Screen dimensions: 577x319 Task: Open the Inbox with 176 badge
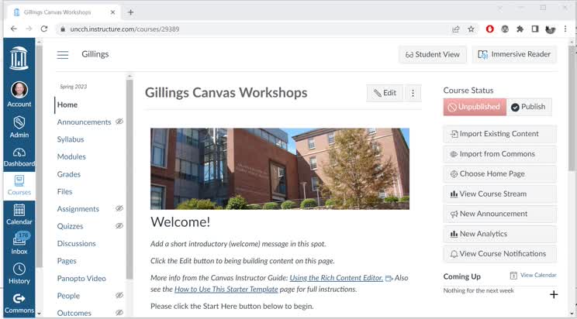tap(19, 243)
